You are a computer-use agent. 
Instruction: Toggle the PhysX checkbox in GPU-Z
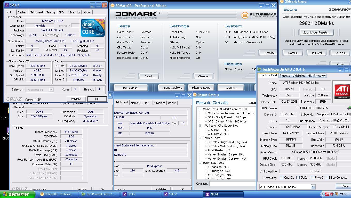point(313,178)
